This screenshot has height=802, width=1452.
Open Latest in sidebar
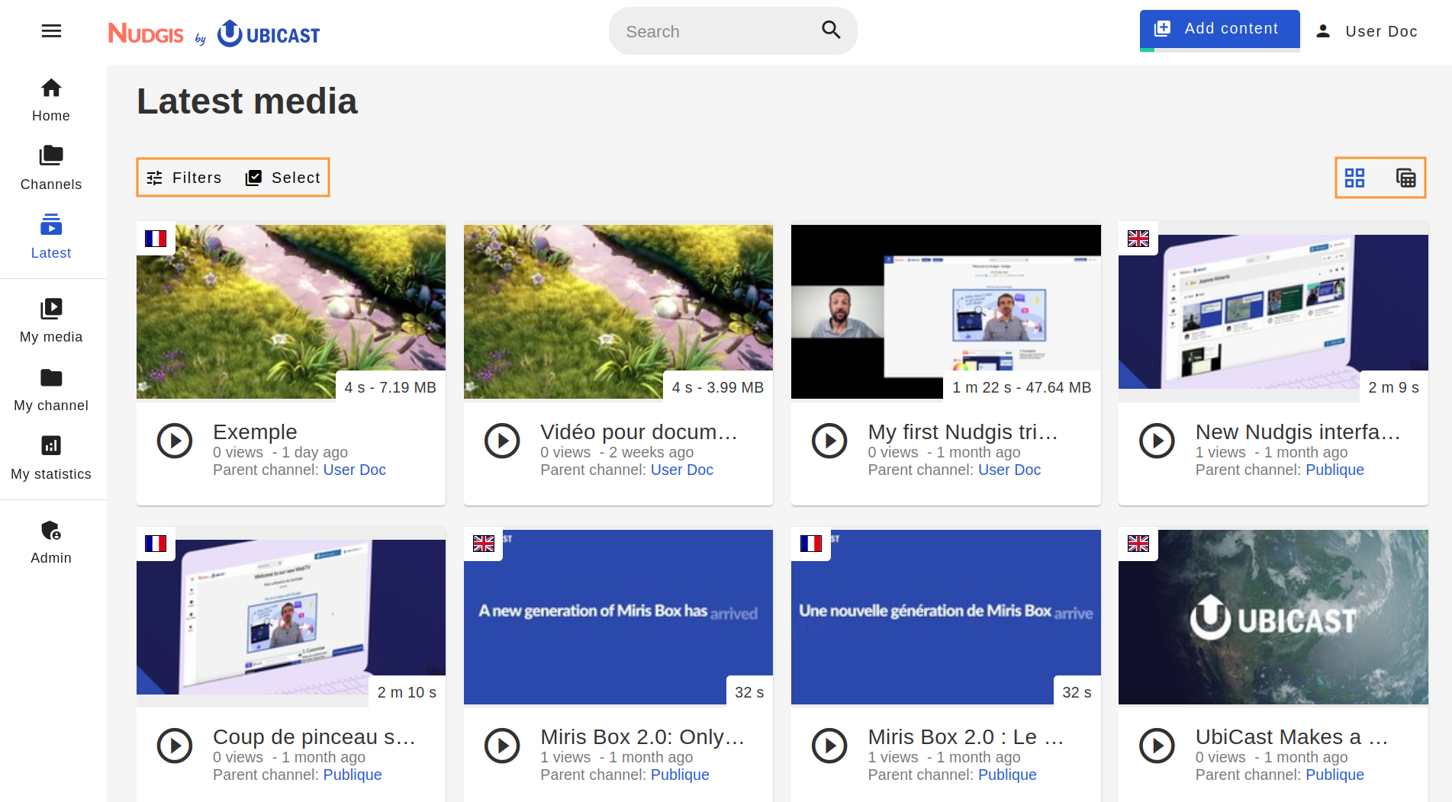(x=51, y=237)
